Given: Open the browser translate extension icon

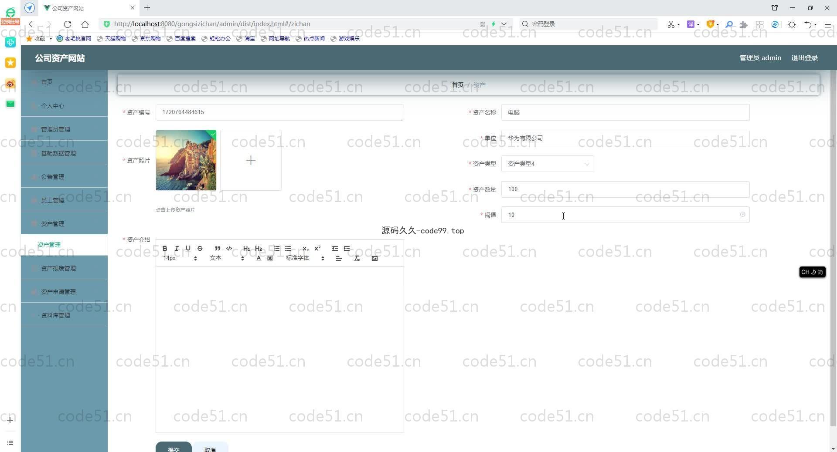Looking at the screenshot, I should click(691, 24).
